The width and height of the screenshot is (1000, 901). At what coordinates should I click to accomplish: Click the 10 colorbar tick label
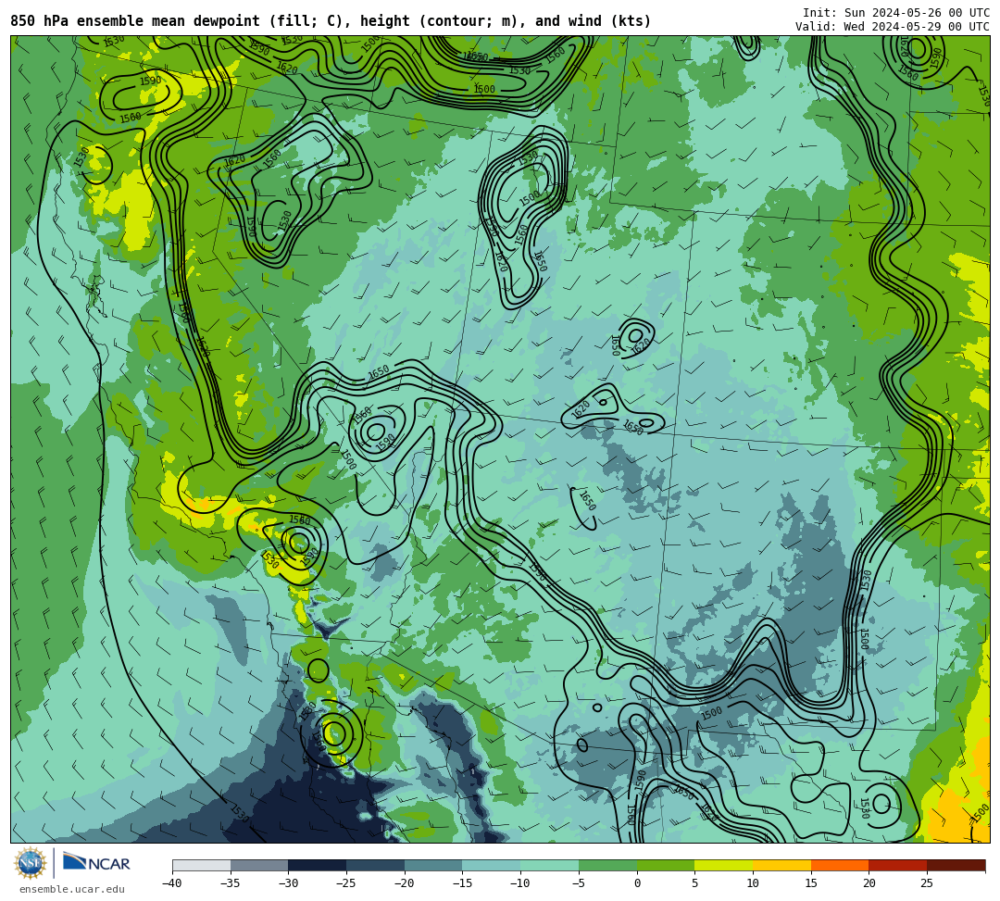[x=753, y=883]
